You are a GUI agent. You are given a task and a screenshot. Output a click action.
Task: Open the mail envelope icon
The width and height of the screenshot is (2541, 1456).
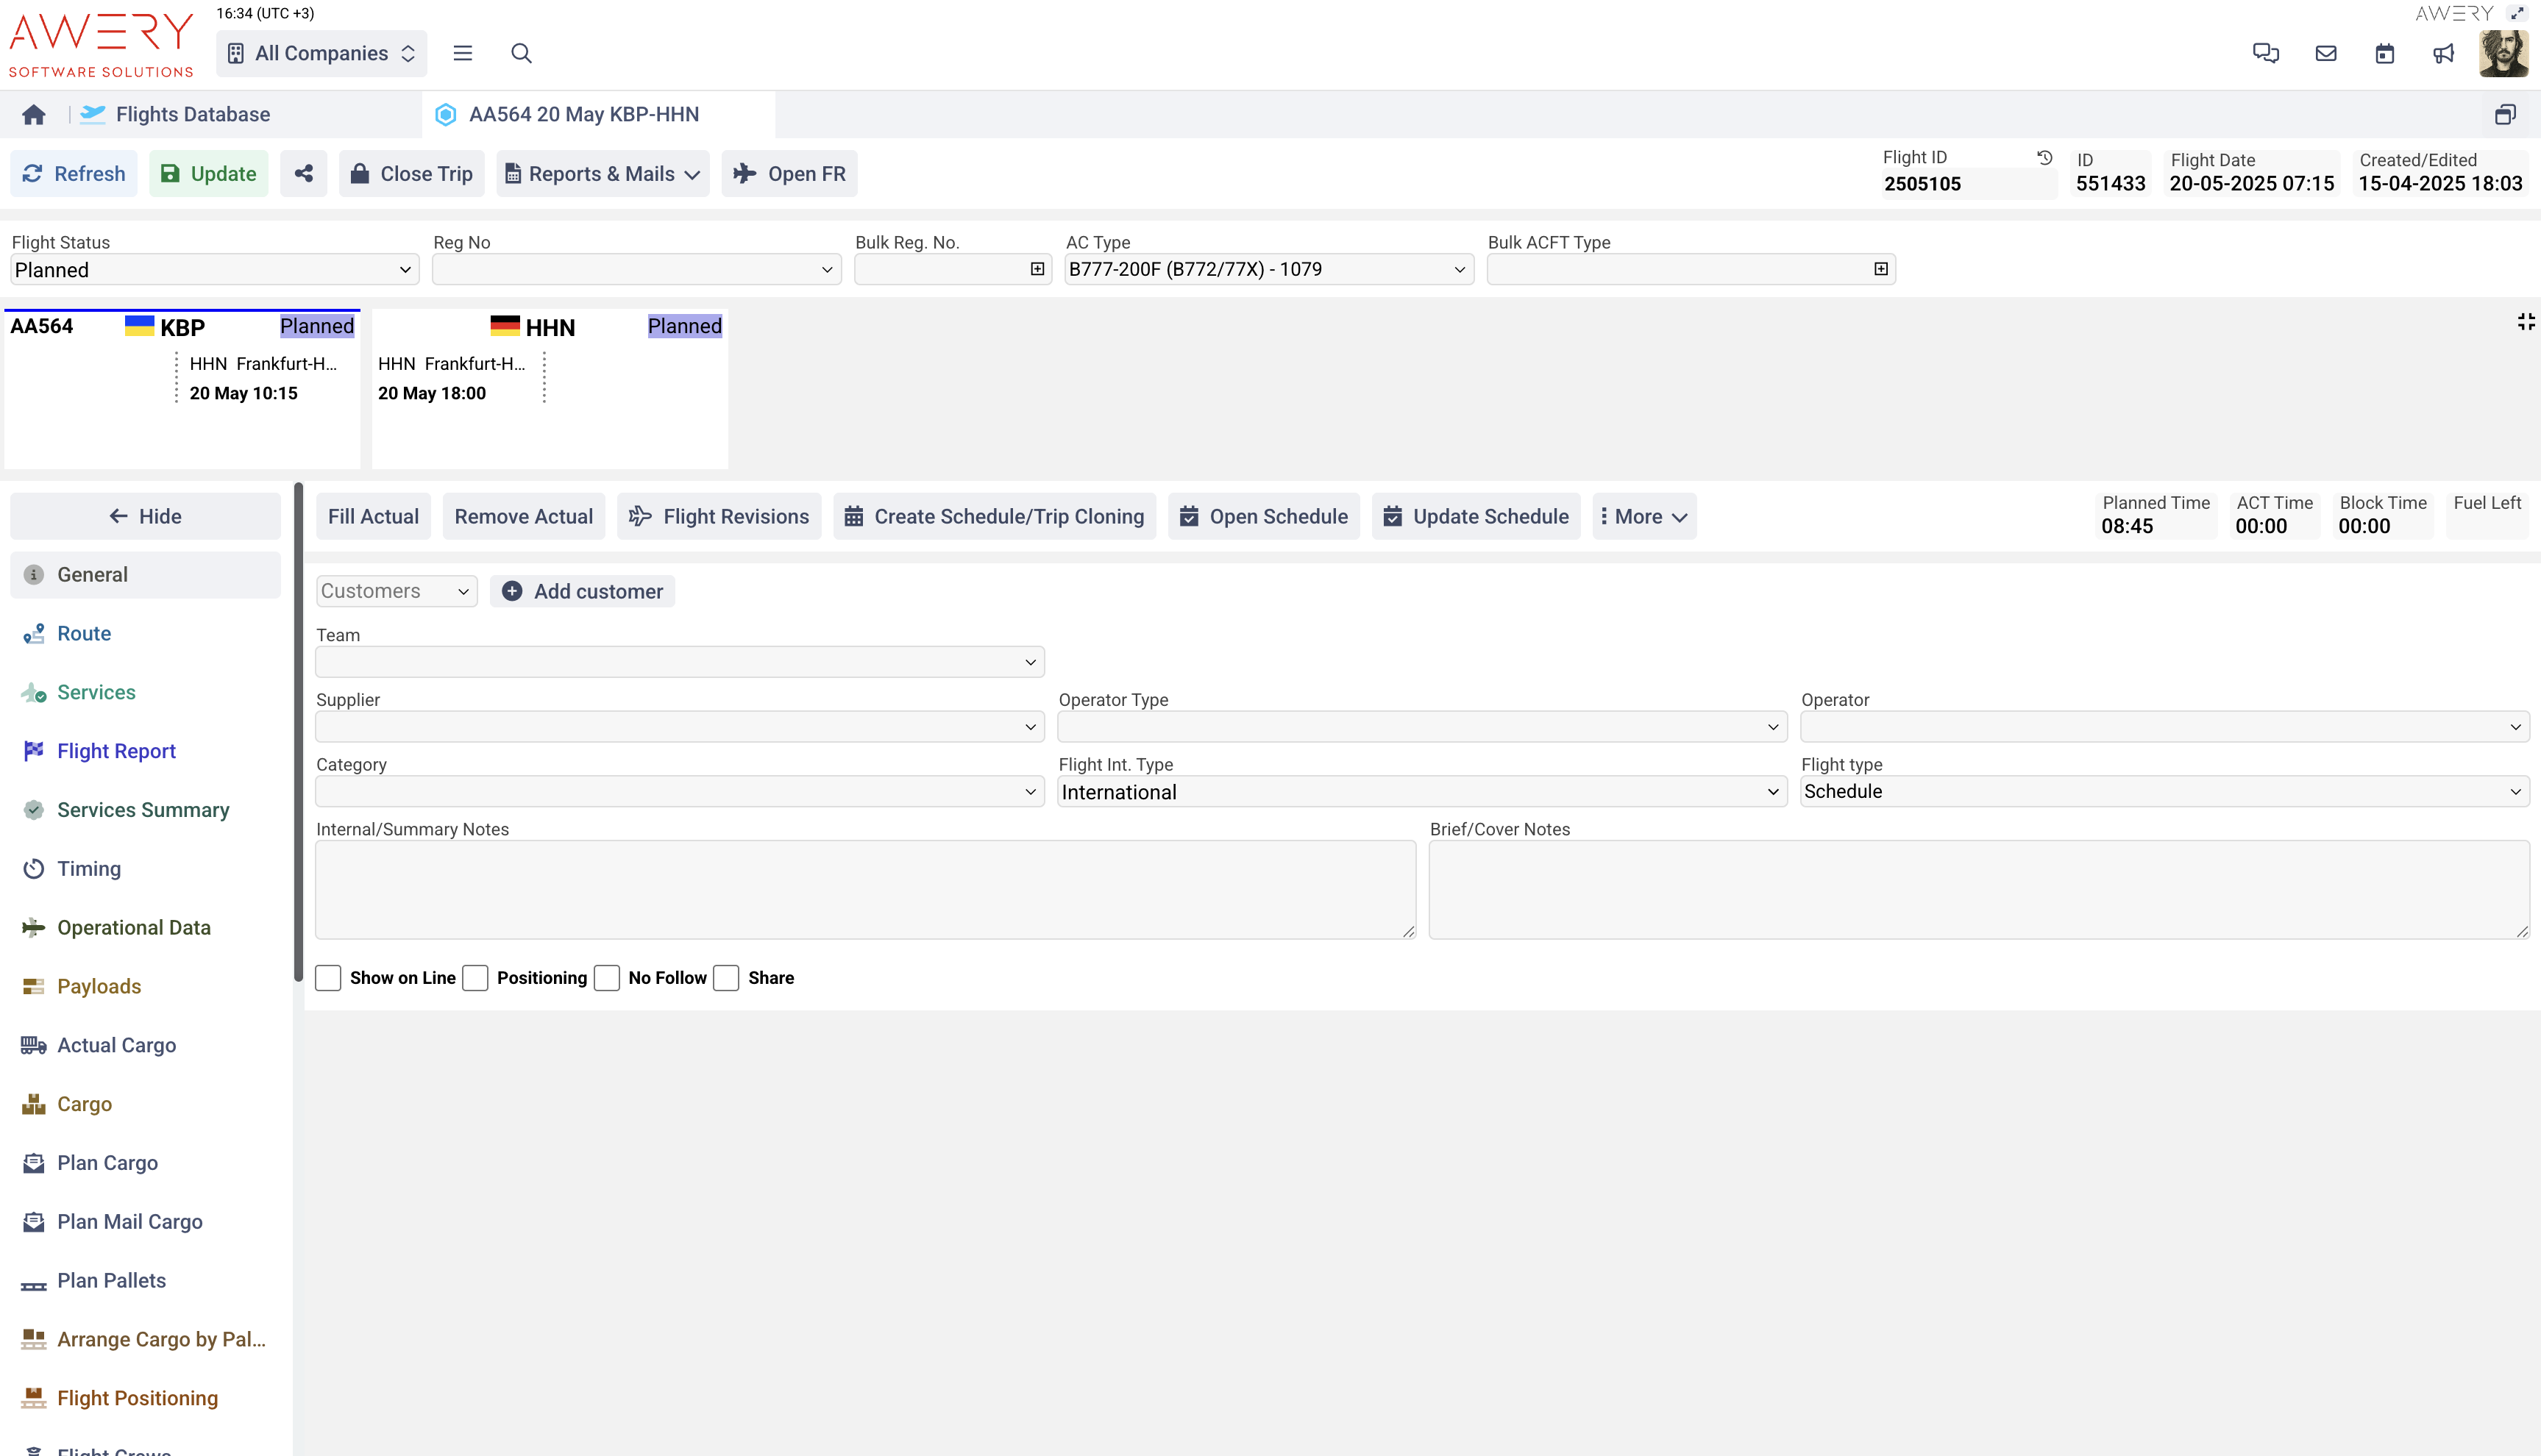point(2326,54)
